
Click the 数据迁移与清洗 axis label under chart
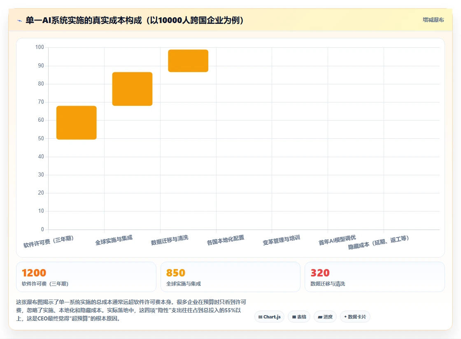170,240
